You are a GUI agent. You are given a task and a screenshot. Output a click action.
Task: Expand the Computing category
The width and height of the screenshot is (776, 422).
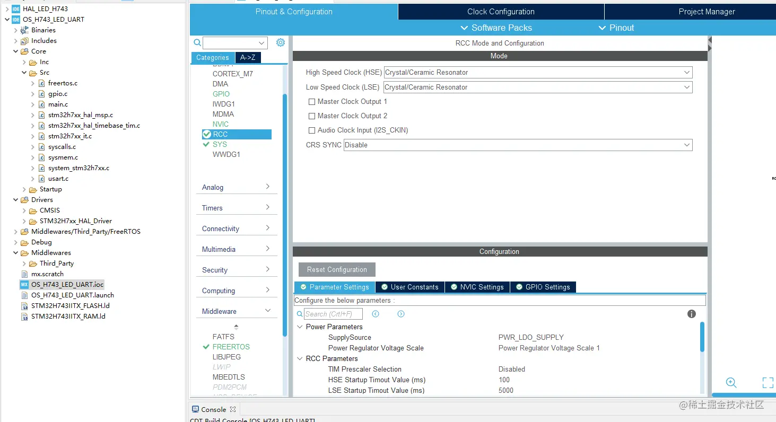(237, 291)
